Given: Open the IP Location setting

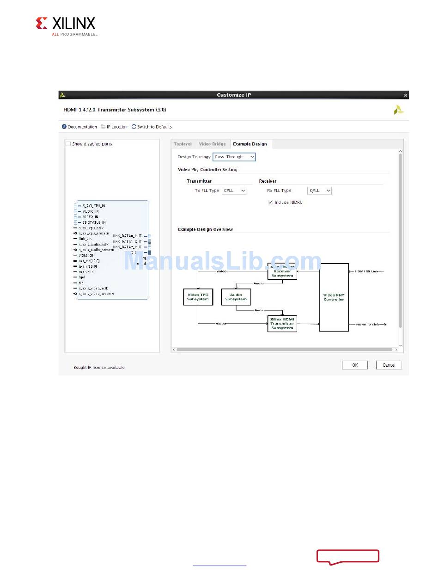Looking at the screenshot, I should [x=117, y=127].
